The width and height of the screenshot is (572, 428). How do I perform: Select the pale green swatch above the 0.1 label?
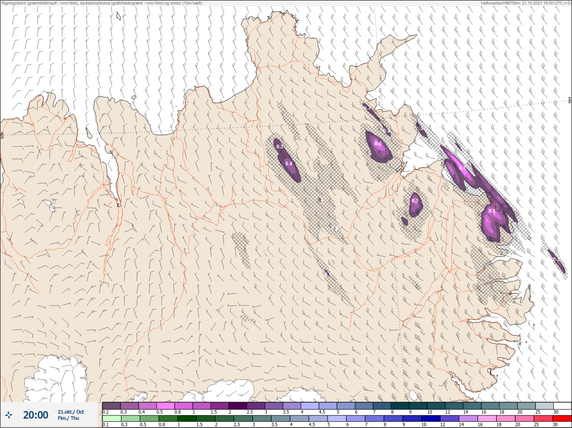(x=111, y=419)
